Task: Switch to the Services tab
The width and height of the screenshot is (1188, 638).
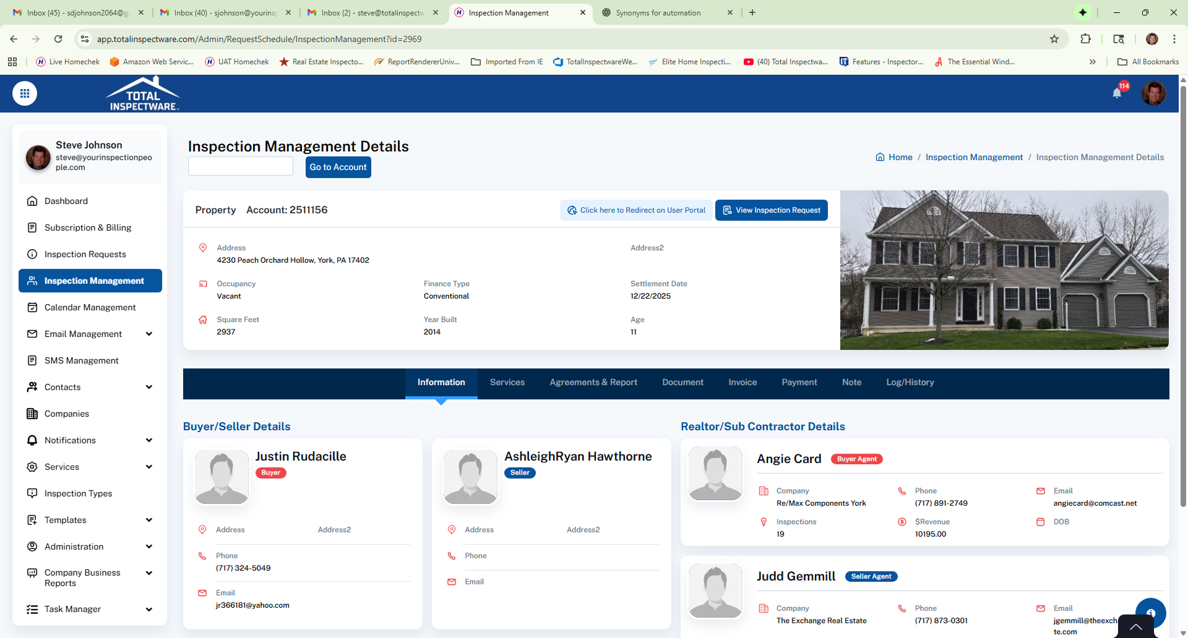Action: (x=507, y=382)
